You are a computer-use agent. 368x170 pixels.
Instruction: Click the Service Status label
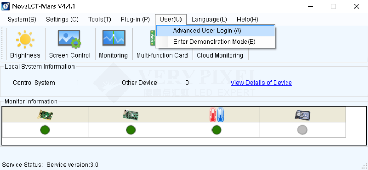22,165
